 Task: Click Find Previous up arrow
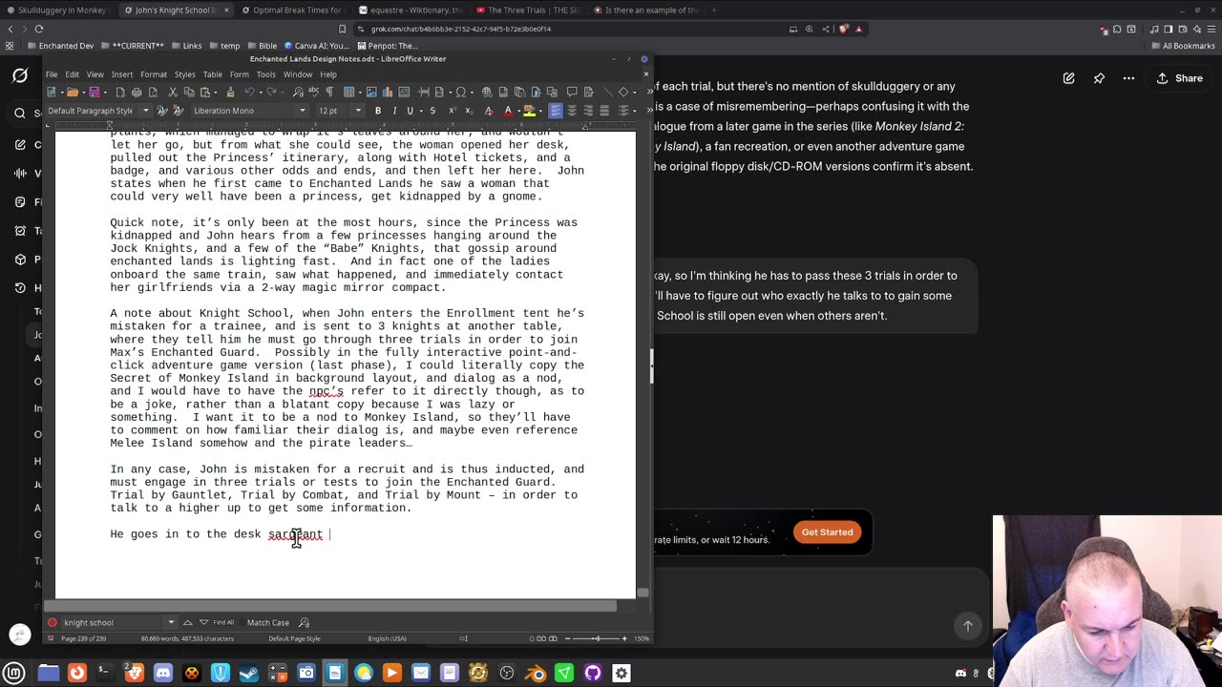pos(187,622)
